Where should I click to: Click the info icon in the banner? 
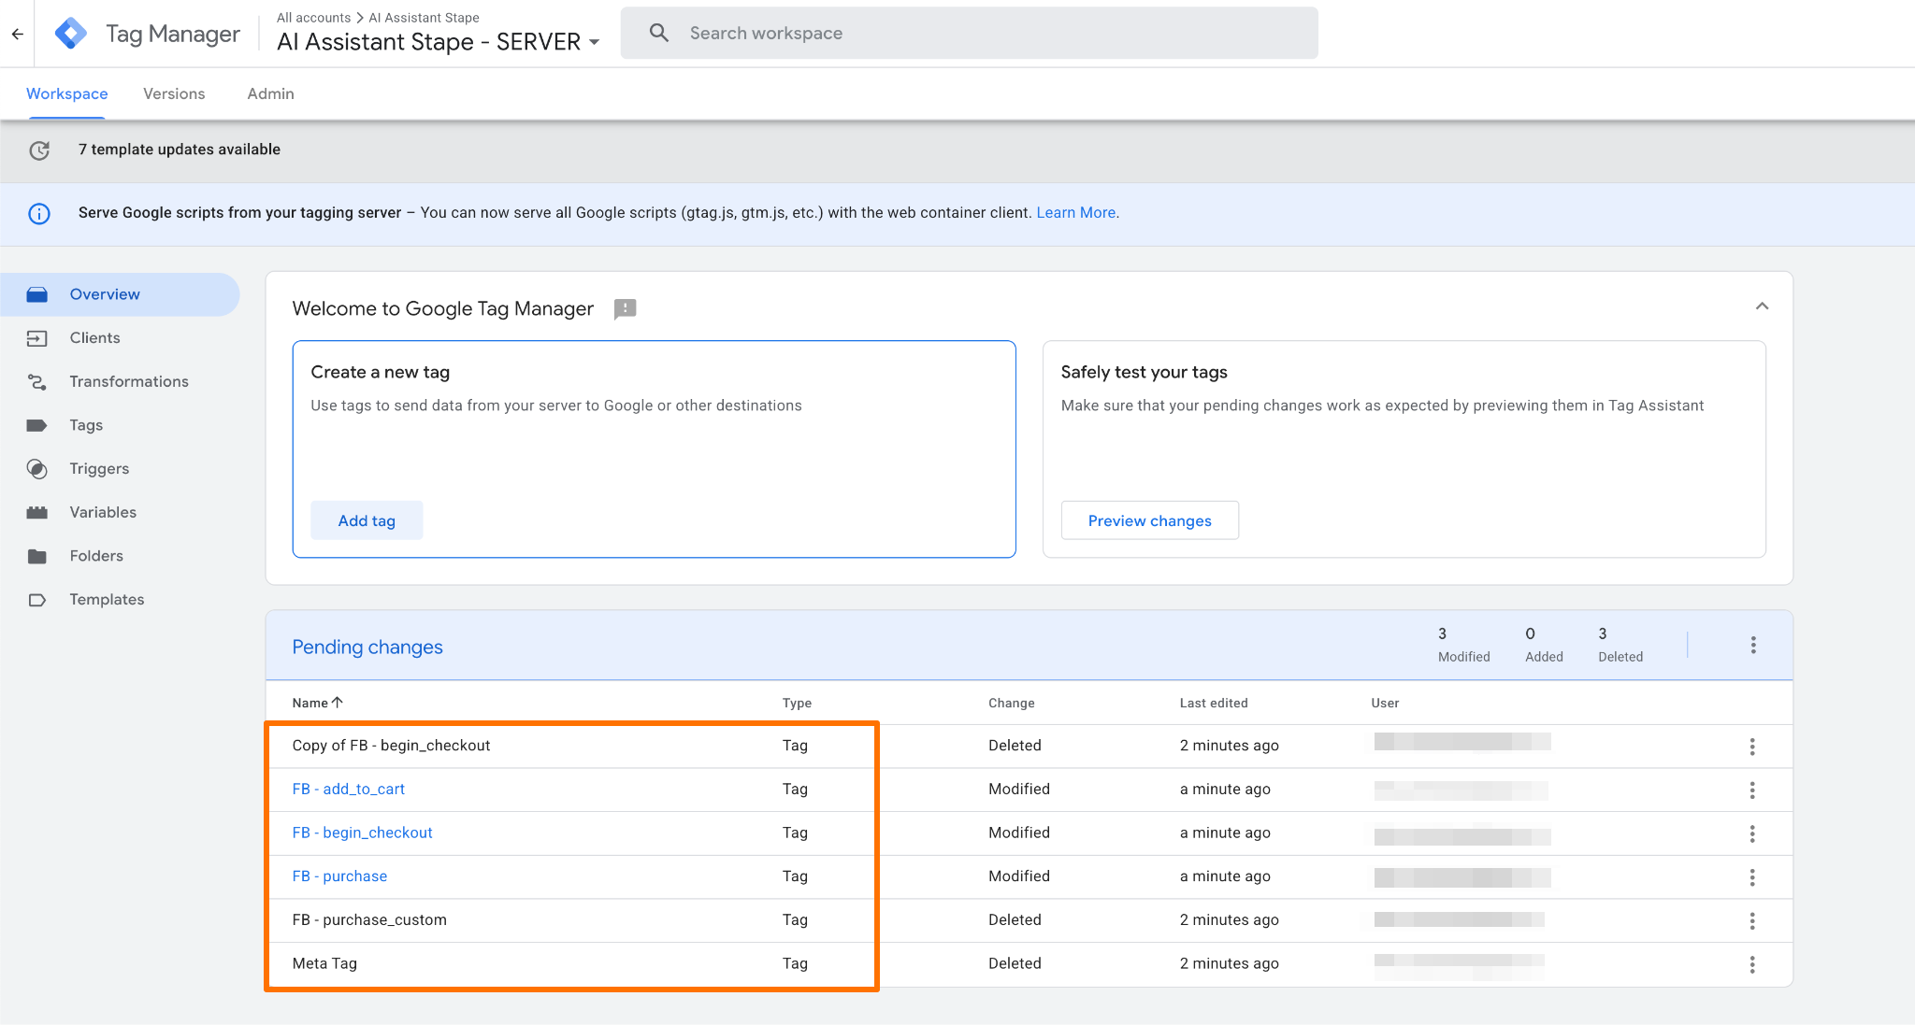pyautogui.click(x=39, y=214)
